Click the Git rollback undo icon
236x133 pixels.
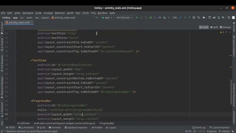click(198, 18)
